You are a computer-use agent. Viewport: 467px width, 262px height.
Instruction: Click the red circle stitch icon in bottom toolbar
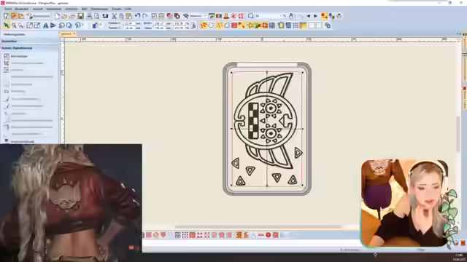(x=155, y=235)
